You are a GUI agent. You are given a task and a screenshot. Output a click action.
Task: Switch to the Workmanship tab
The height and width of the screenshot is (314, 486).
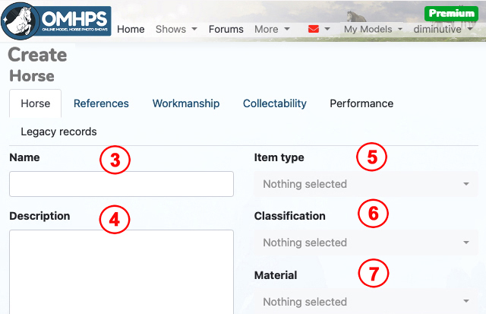tap(186, 103)
